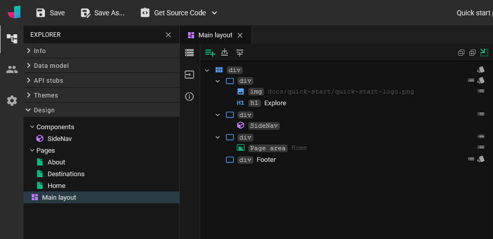Click the input arrow panel icon
Viewport: 493px width, 239px height.
189,75
